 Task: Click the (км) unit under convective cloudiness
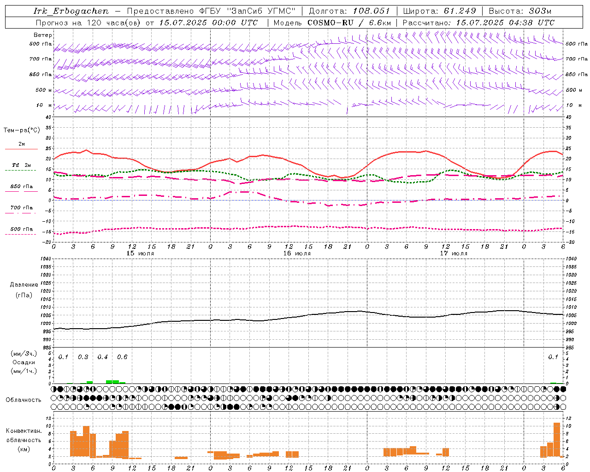pyautogui.click(x=24, y=449)
